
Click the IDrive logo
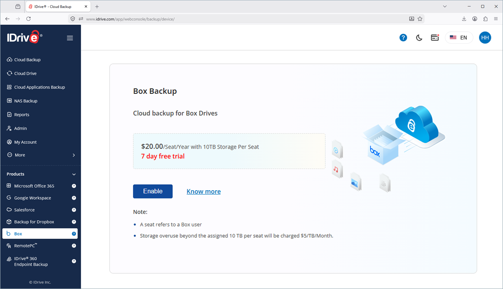point(25,37)
